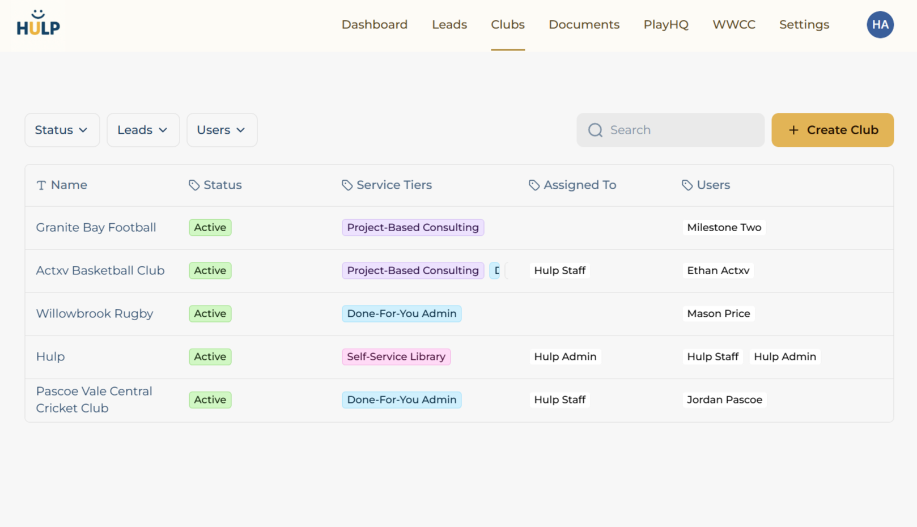Click Hulp Admin user tag in Hulp row

click(785, 356)
